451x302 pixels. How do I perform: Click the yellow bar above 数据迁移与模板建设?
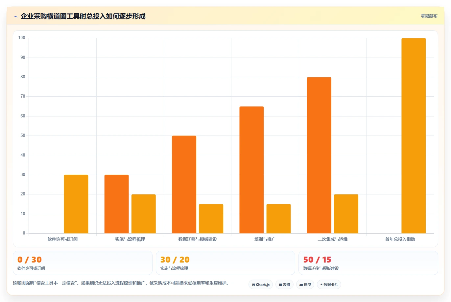[211, 219]
